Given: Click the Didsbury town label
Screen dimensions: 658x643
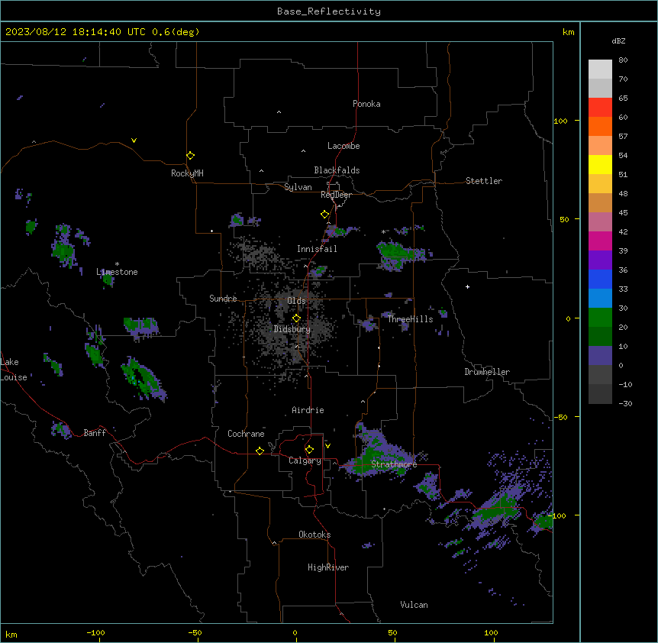Looking at the screenshot, I should click(x=292, y=329).
